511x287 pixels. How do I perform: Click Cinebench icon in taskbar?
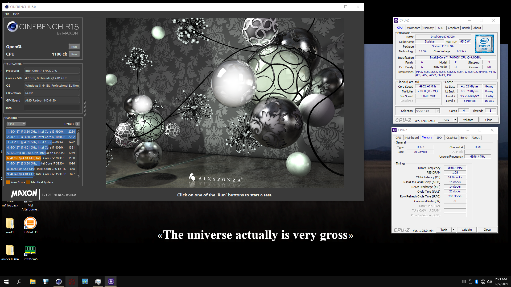(59, 282)
